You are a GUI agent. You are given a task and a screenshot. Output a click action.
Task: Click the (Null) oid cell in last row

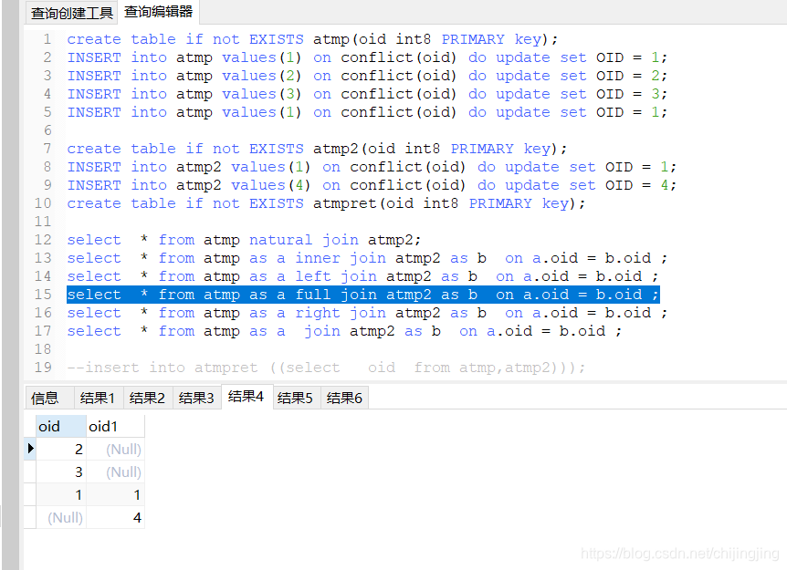[x=61, y=517]
